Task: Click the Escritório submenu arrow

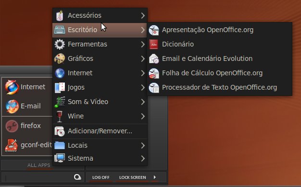Action: pyautogui.click(x=143, y=30)
